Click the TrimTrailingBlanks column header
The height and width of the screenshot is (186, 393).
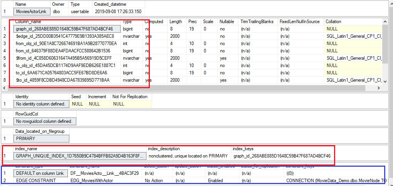pyautogui.click(x=257, y=22)
